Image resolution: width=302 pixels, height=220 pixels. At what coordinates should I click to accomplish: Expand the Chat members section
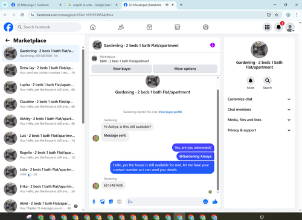tap(259, 110)
